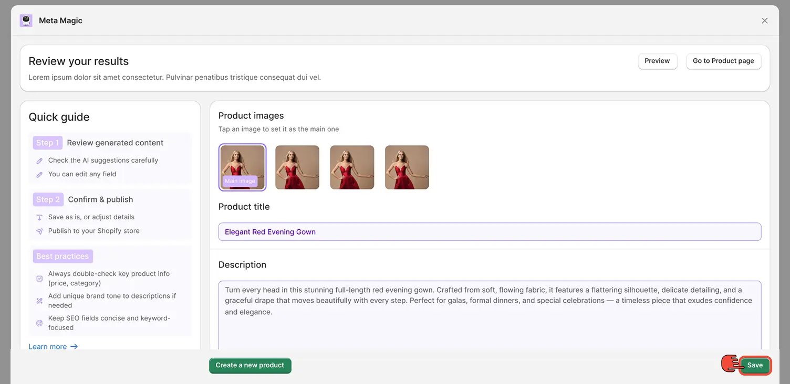
Task: Click the pencil icon beside "You can edit any field"
Action: tap(39, 175)
